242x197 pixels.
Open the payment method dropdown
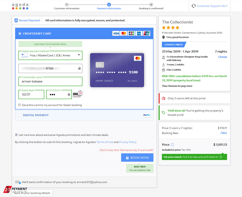coord(50,55)
